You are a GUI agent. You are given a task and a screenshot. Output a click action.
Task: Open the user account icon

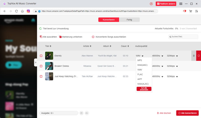(151, 4)
